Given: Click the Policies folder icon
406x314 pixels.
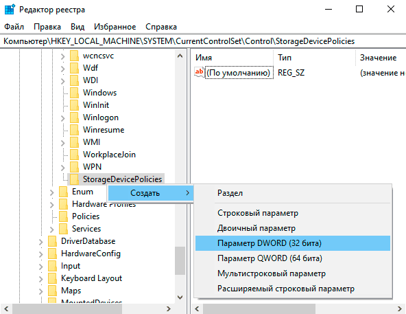Looking at the screenshot, I should tap(63, 216).
